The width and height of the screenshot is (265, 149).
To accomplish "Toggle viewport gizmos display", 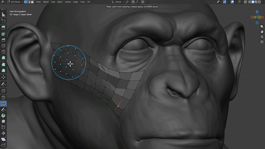I will pyautogui.click(x=225, y=2).
